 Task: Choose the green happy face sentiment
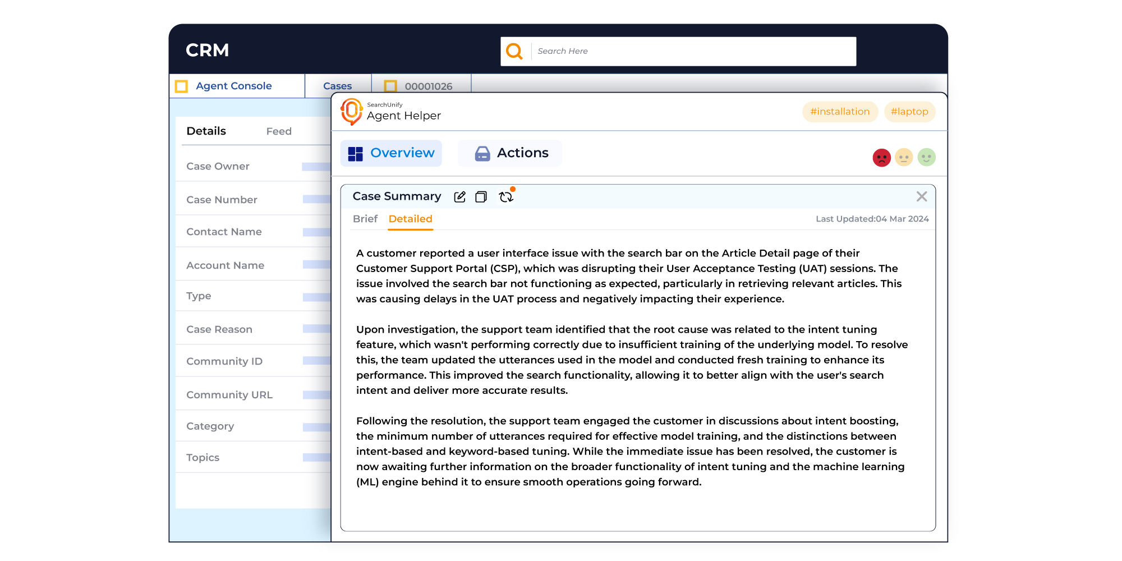(x=927, y=158)
